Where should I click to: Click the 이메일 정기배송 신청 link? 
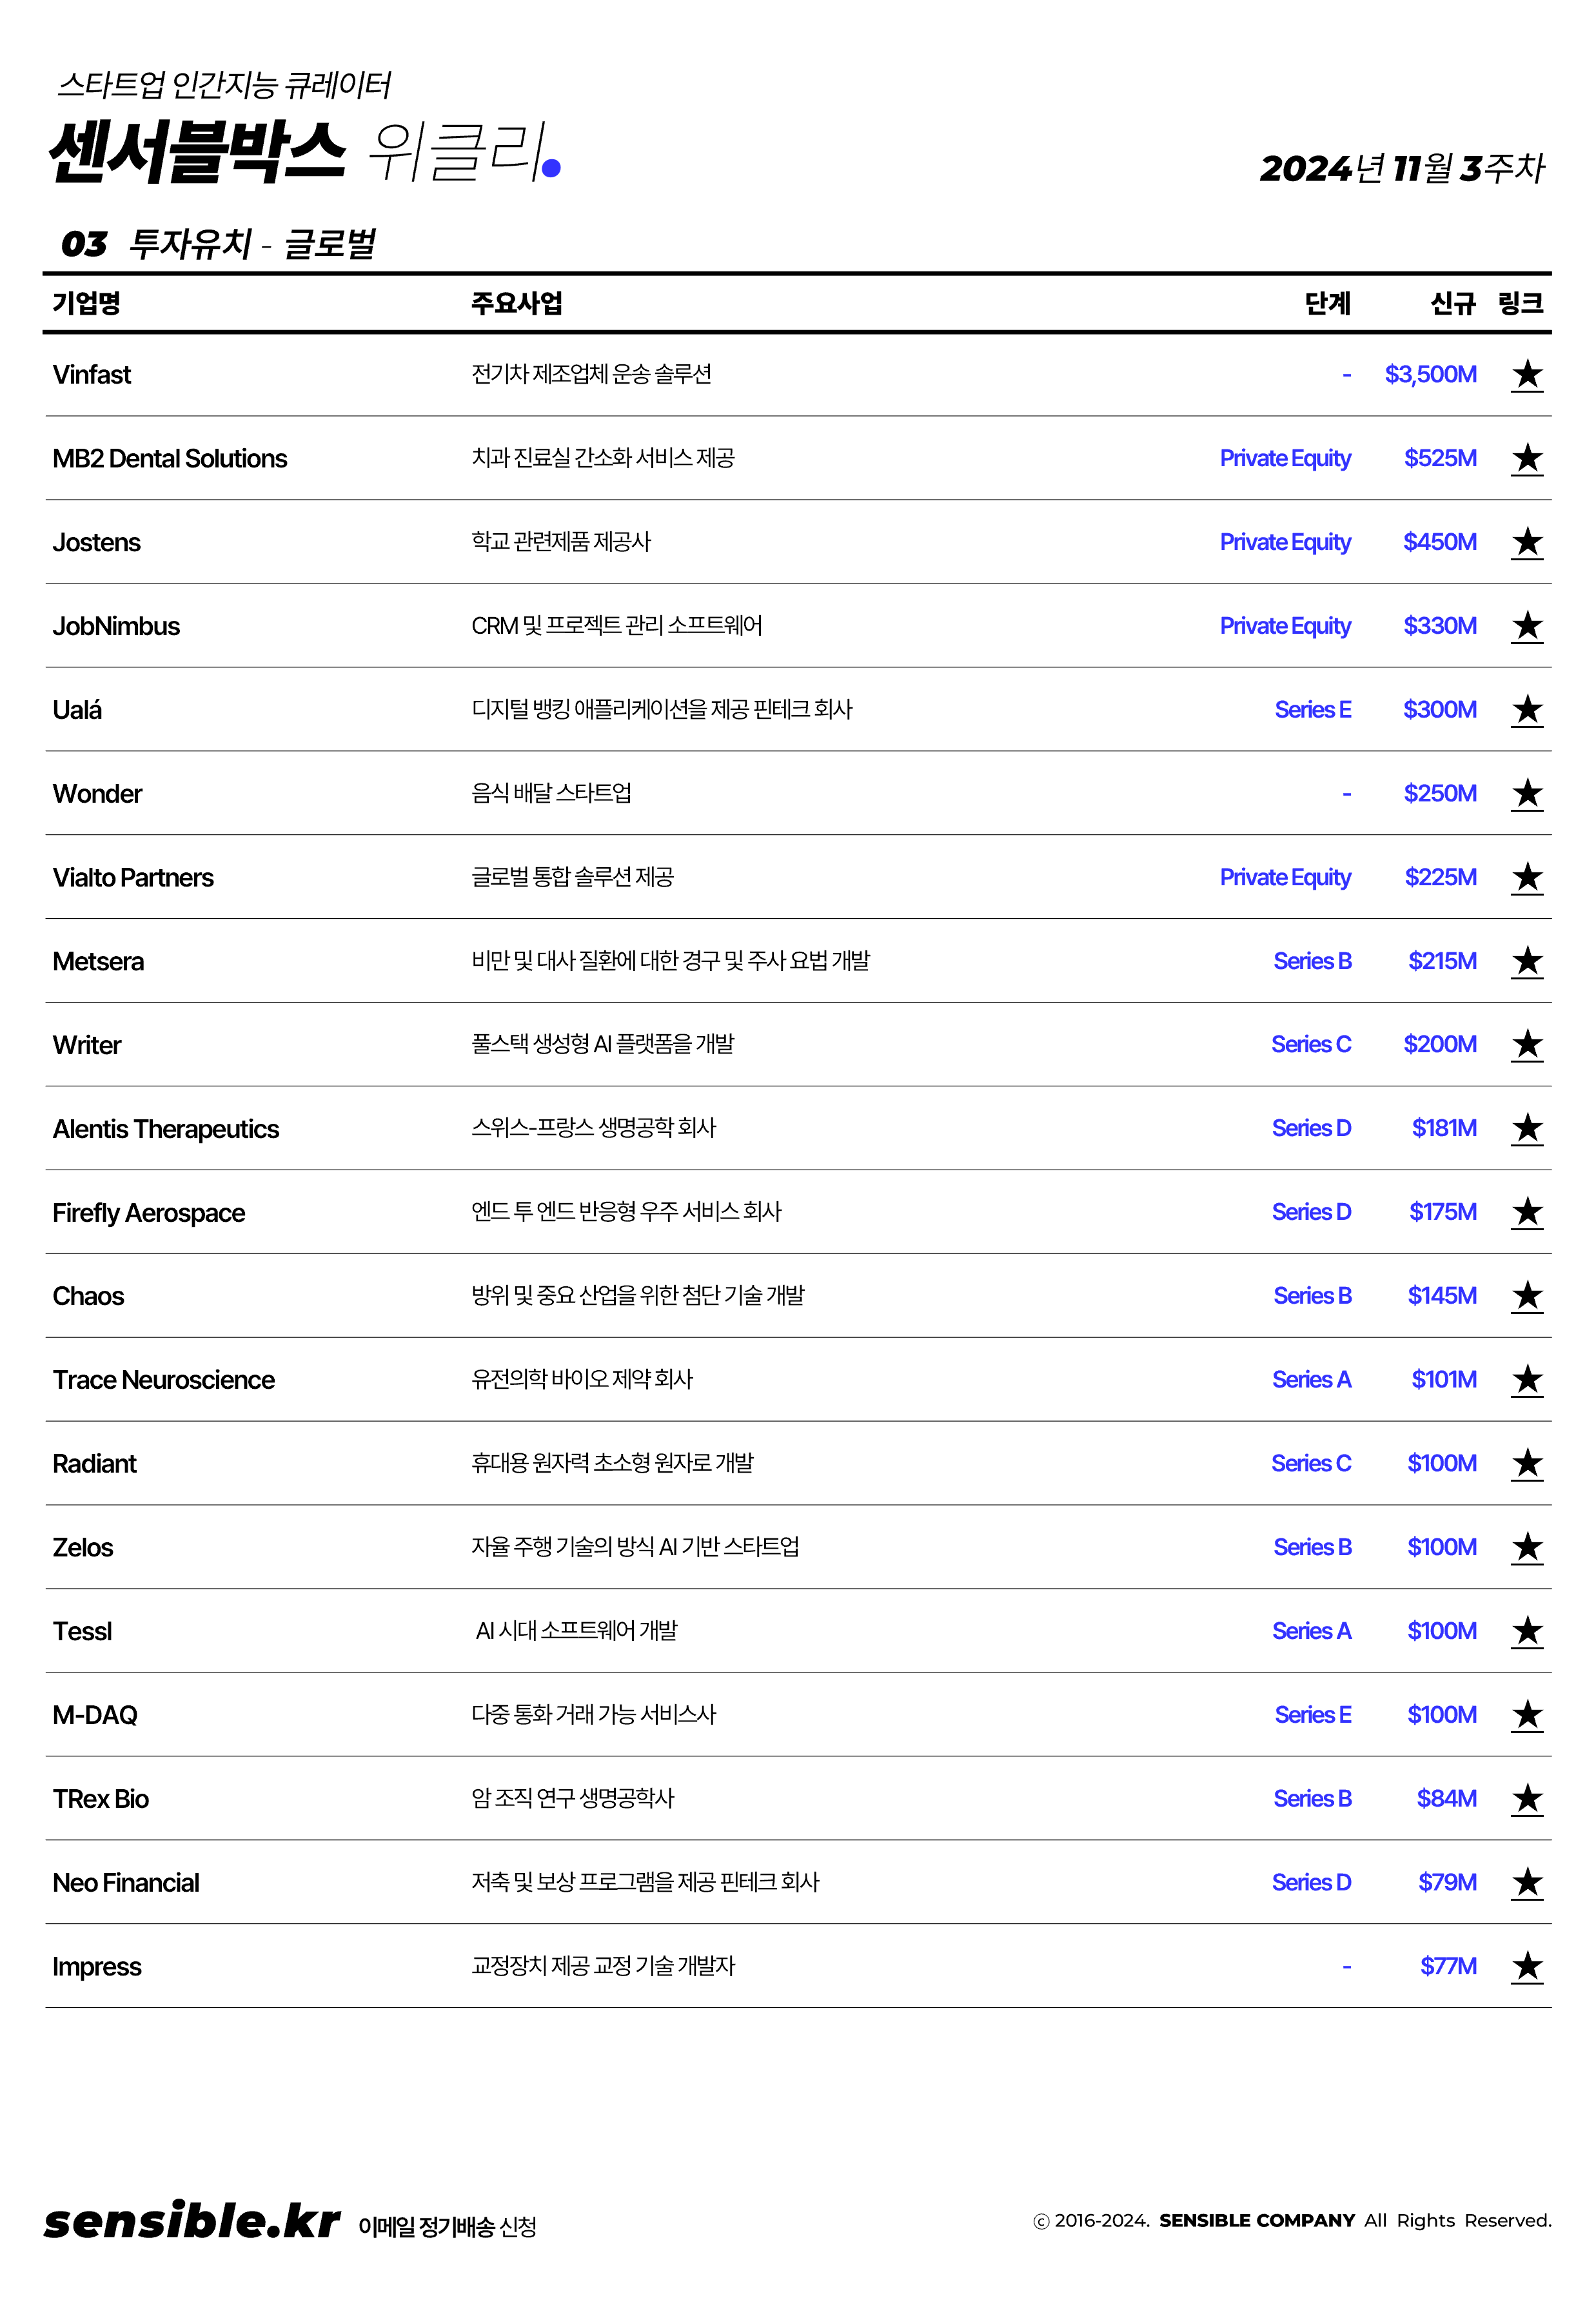pyautogui.click(x=447, y=2226)
